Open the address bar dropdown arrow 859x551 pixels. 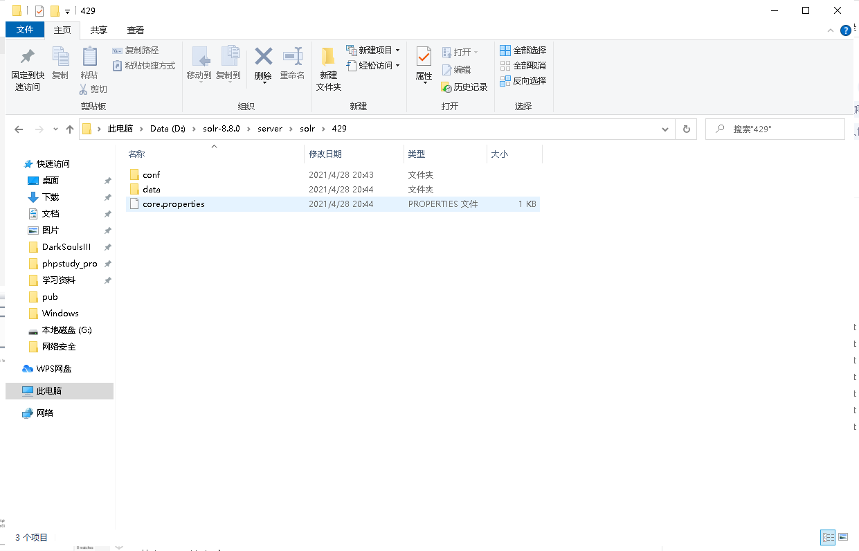[x=664, y=129]
